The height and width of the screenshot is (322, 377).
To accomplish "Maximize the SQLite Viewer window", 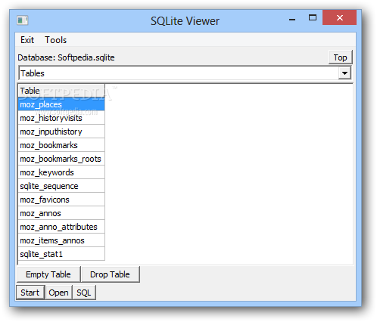I will (313, 17).
